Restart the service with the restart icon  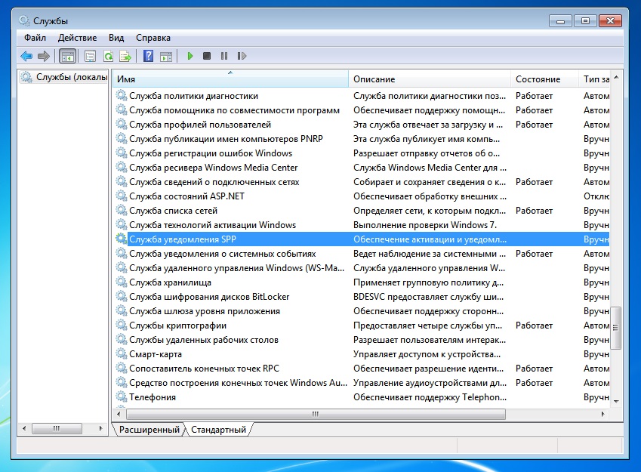click(242, 56)
